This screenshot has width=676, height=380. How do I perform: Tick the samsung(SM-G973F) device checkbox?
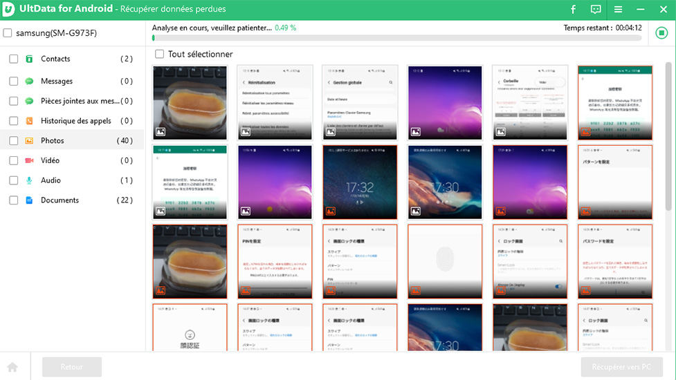8,33
